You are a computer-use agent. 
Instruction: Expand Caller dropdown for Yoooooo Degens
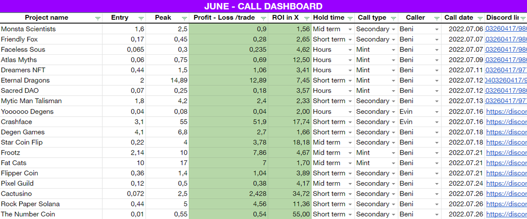click(437, 112)
